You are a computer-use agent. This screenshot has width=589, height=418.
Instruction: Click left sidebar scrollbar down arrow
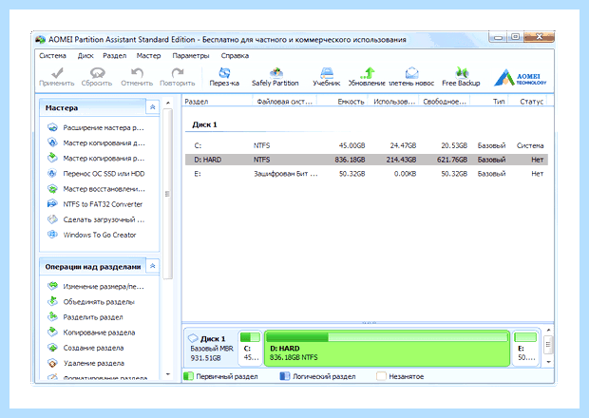[x=168, y=374]
